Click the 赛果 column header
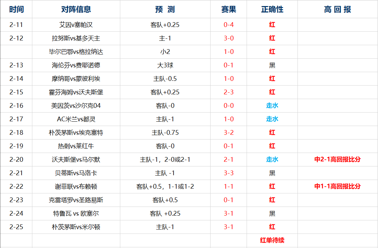This screenshot has height=248, width=378. (x=228, y=9)
